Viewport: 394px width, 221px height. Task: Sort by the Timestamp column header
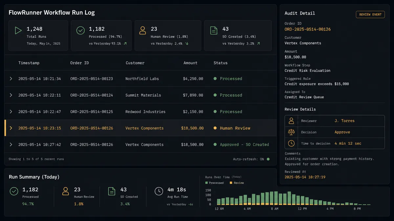29,63
